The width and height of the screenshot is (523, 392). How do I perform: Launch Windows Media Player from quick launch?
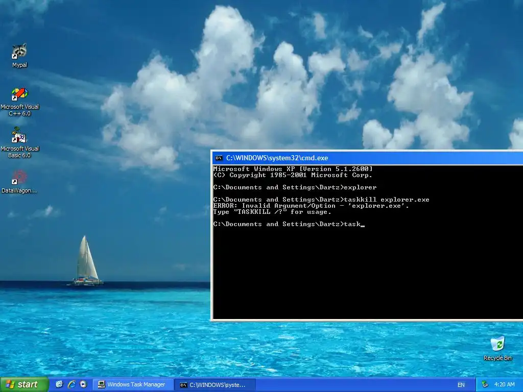(83, 384)
